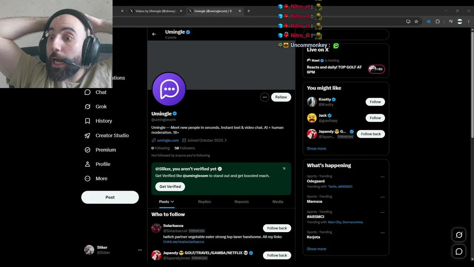Open the More circle icon in sidebar
The width and height of the screenshot is (474, 267).
(x=87, y=179)
